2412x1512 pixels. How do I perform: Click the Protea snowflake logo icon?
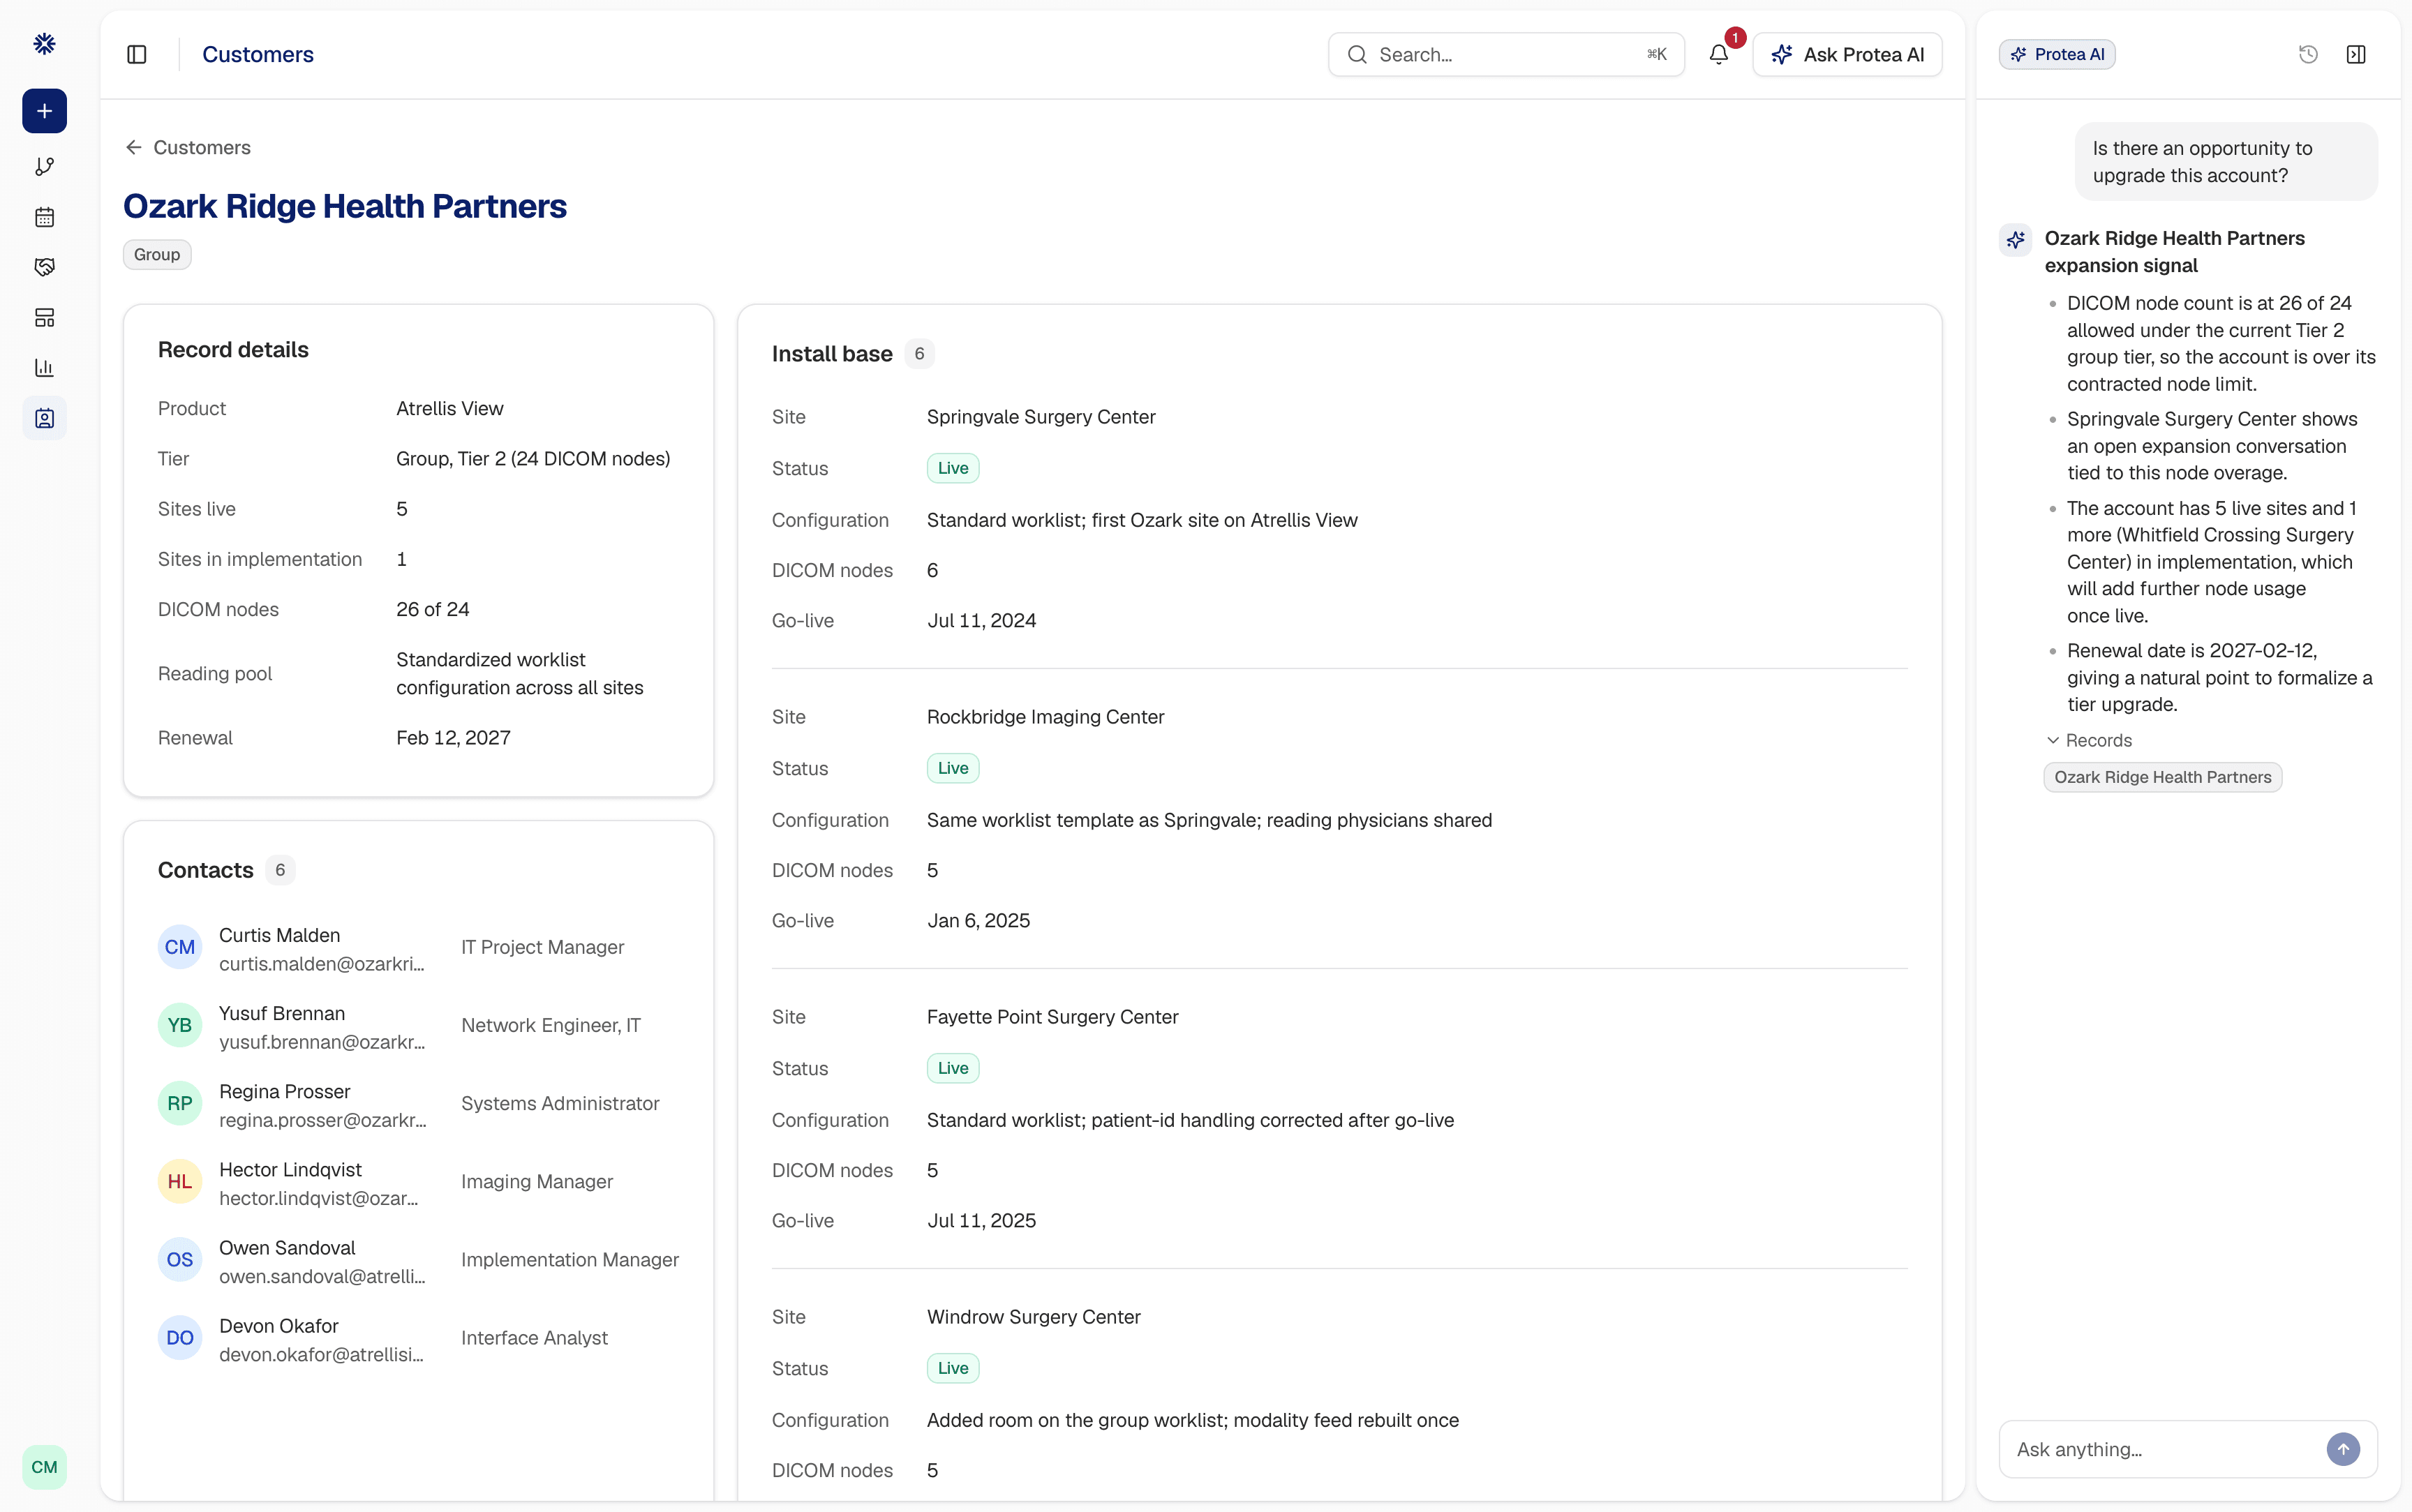pyautogui.click(x=44, y=44)
